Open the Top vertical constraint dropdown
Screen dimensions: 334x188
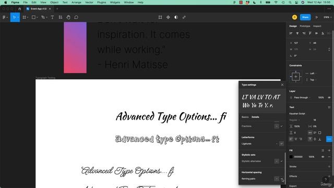click(312, 80)
